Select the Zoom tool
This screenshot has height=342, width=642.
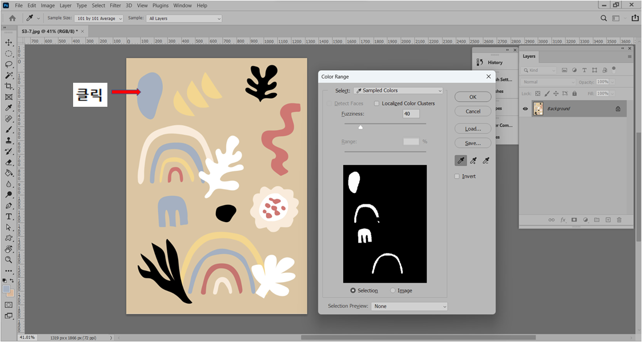[x=9, y=260]
